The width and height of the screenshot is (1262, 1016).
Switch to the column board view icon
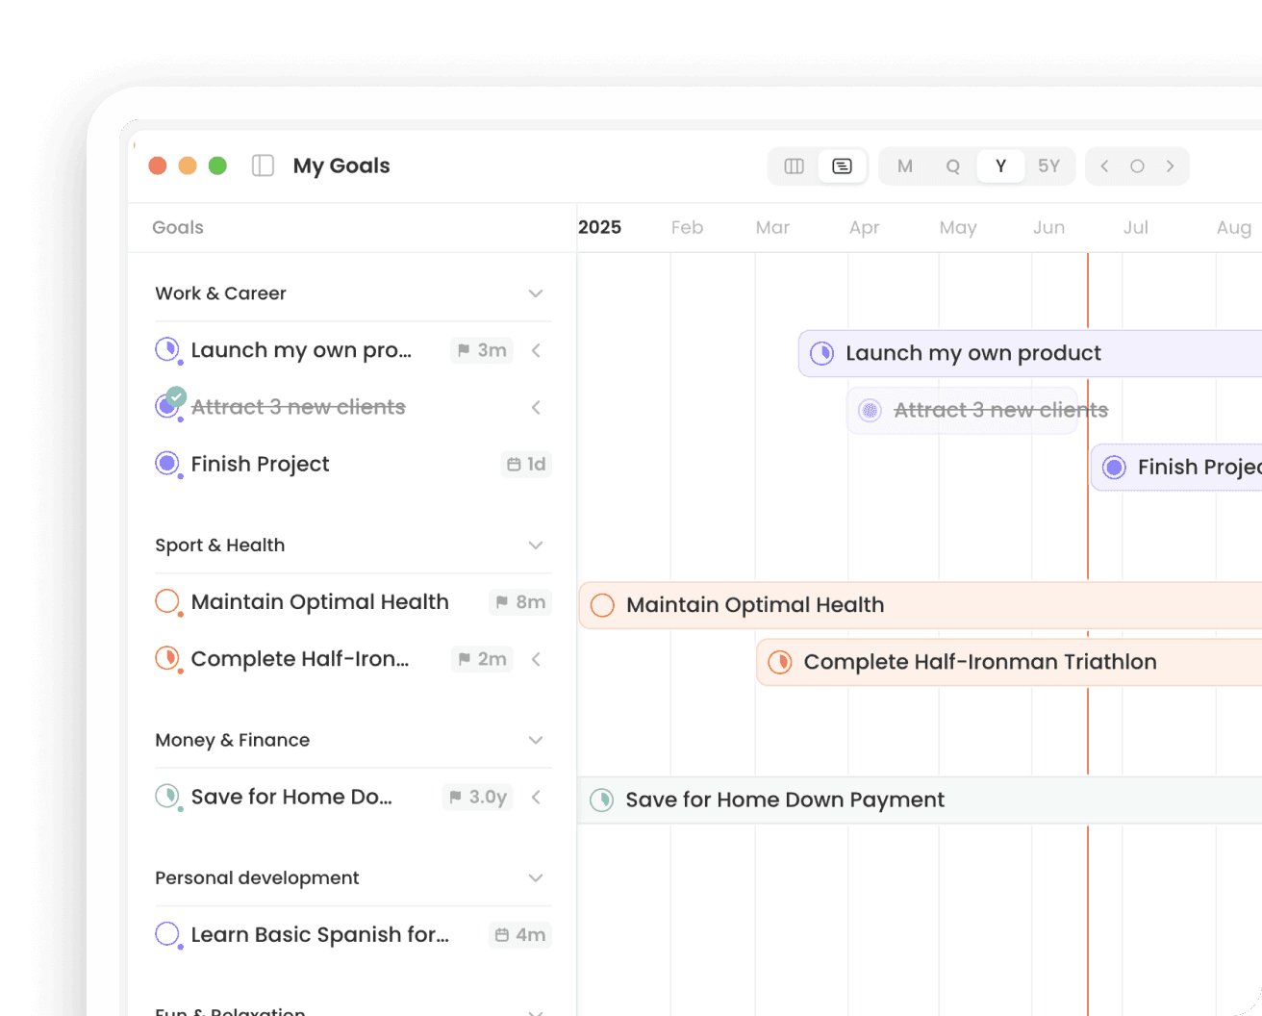795,166
